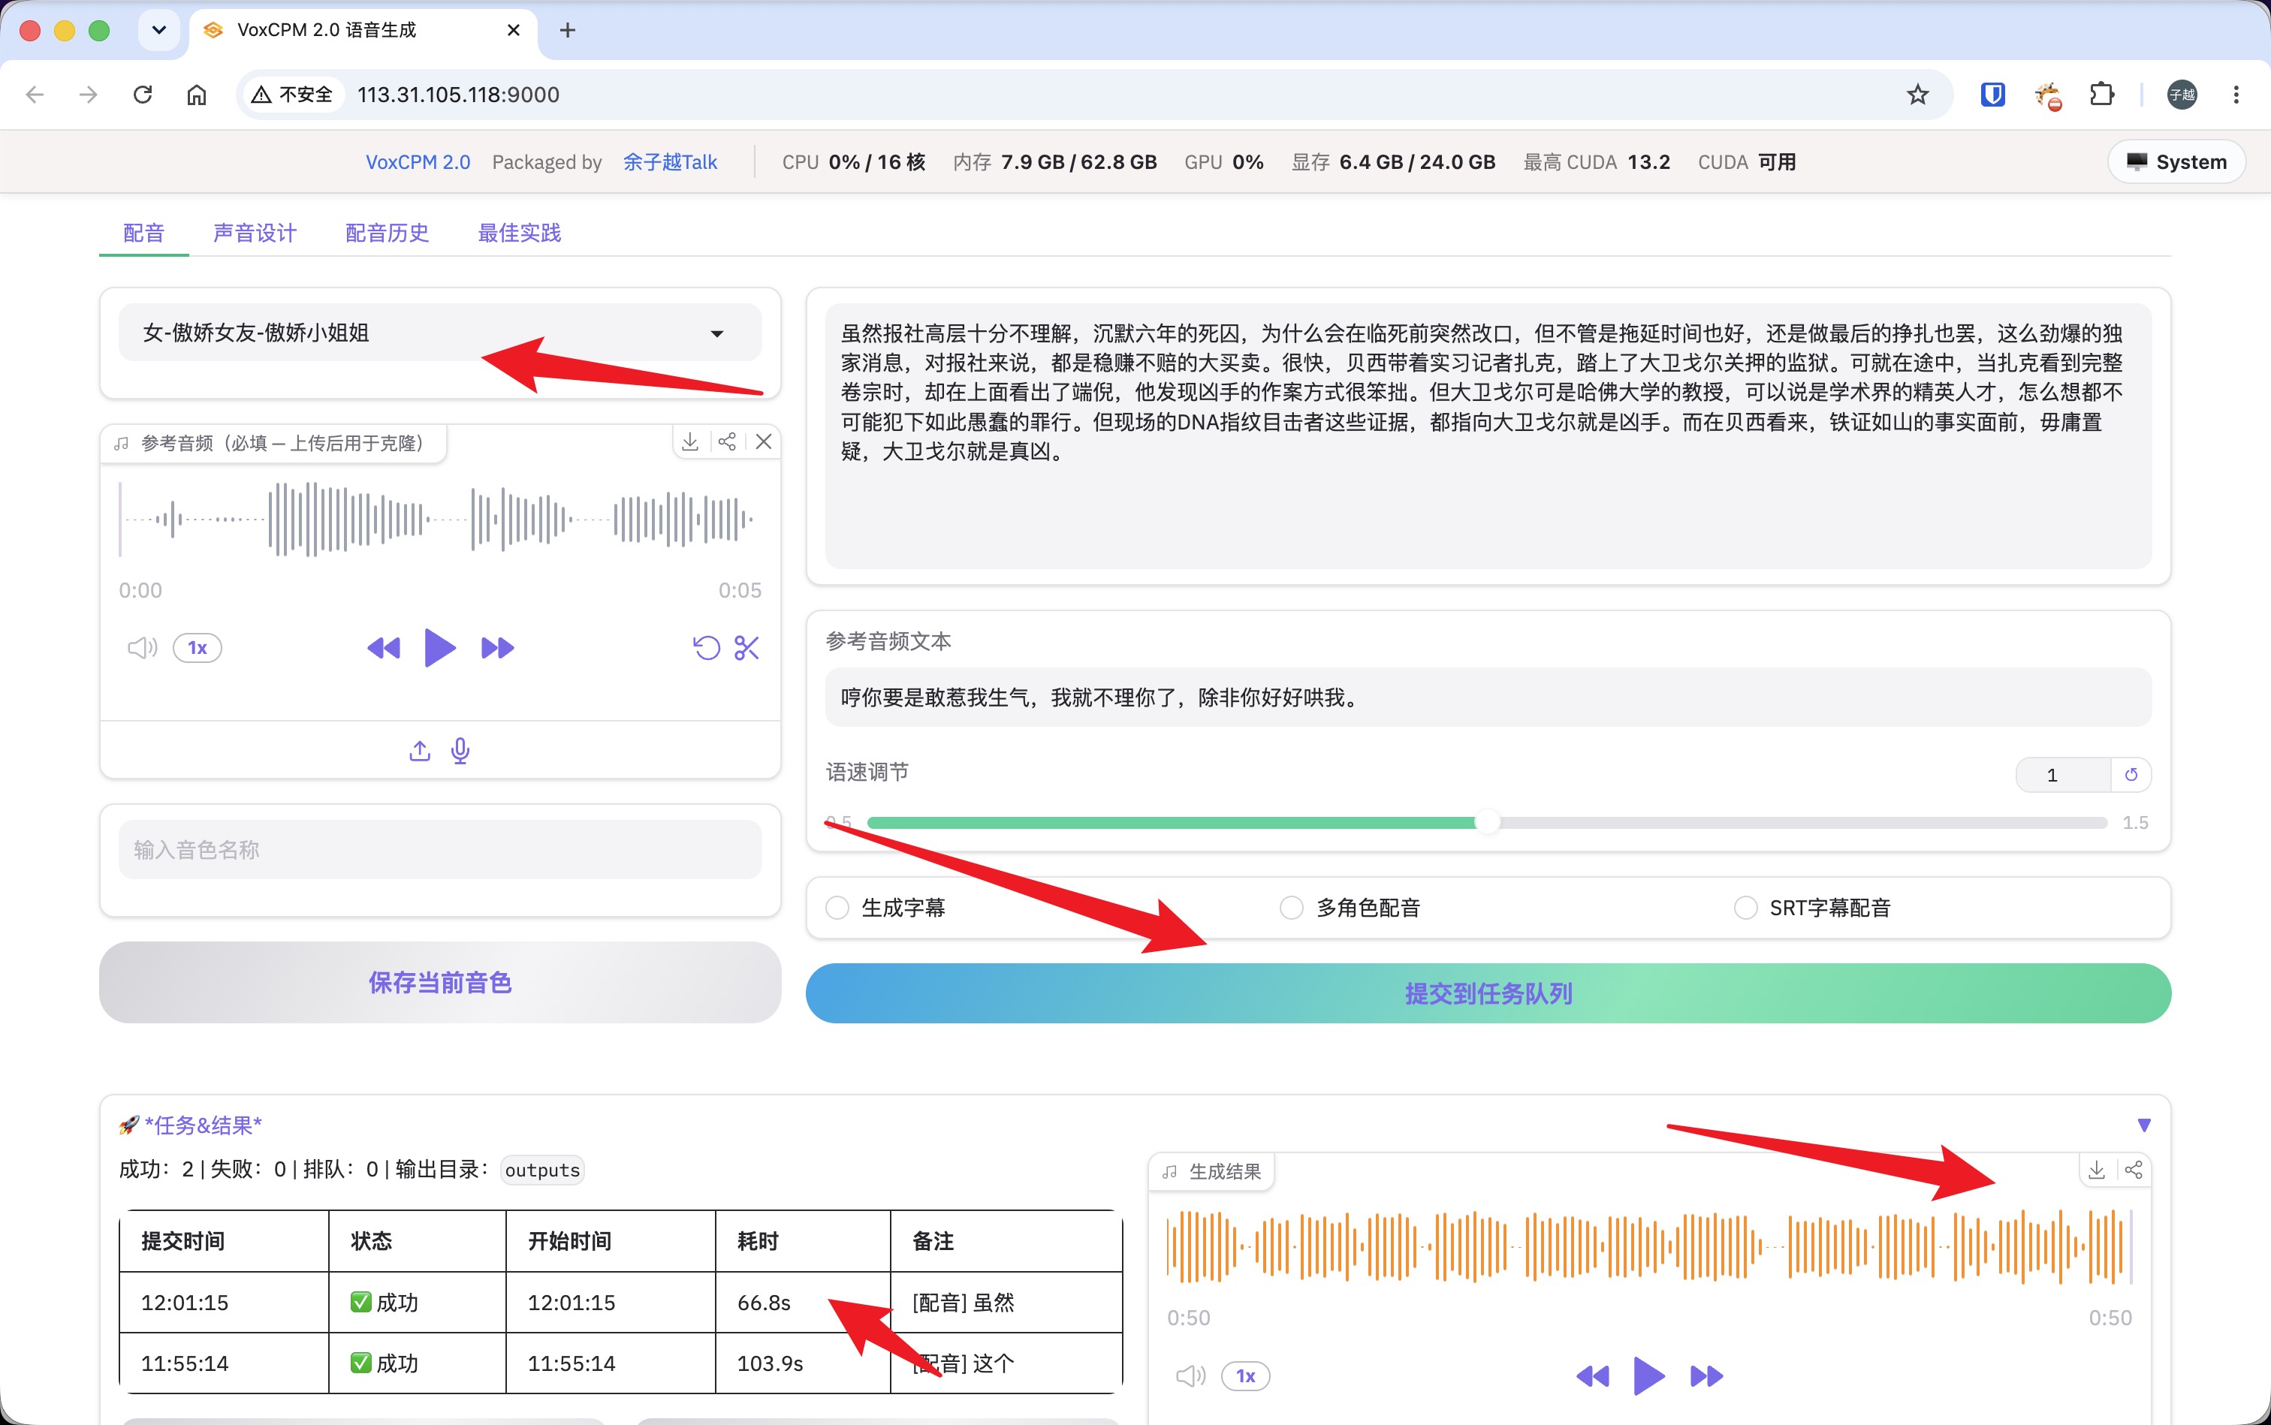2271x1425 pixels.
Task: Download the generated result audio
Action: [x=2097, y=1170]
